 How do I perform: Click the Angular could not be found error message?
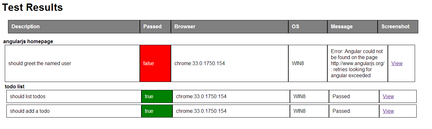357,63
